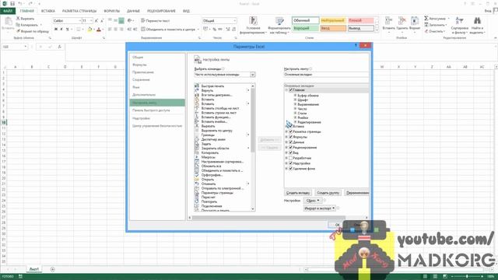Open the Настроить ленту dropdown
498x280 pixels.
coord(326,75)
